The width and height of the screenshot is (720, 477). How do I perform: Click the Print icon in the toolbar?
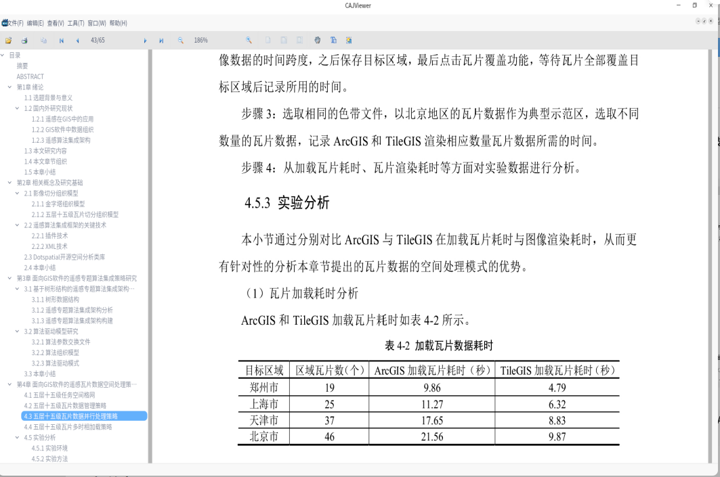pos(24,41)
